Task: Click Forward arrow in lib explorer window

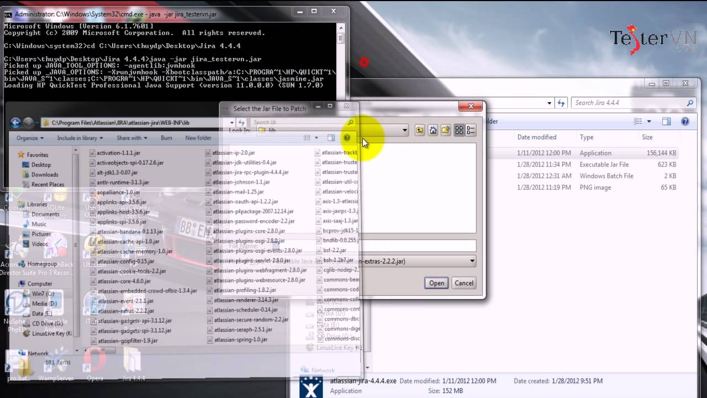Action: point(29,123)
